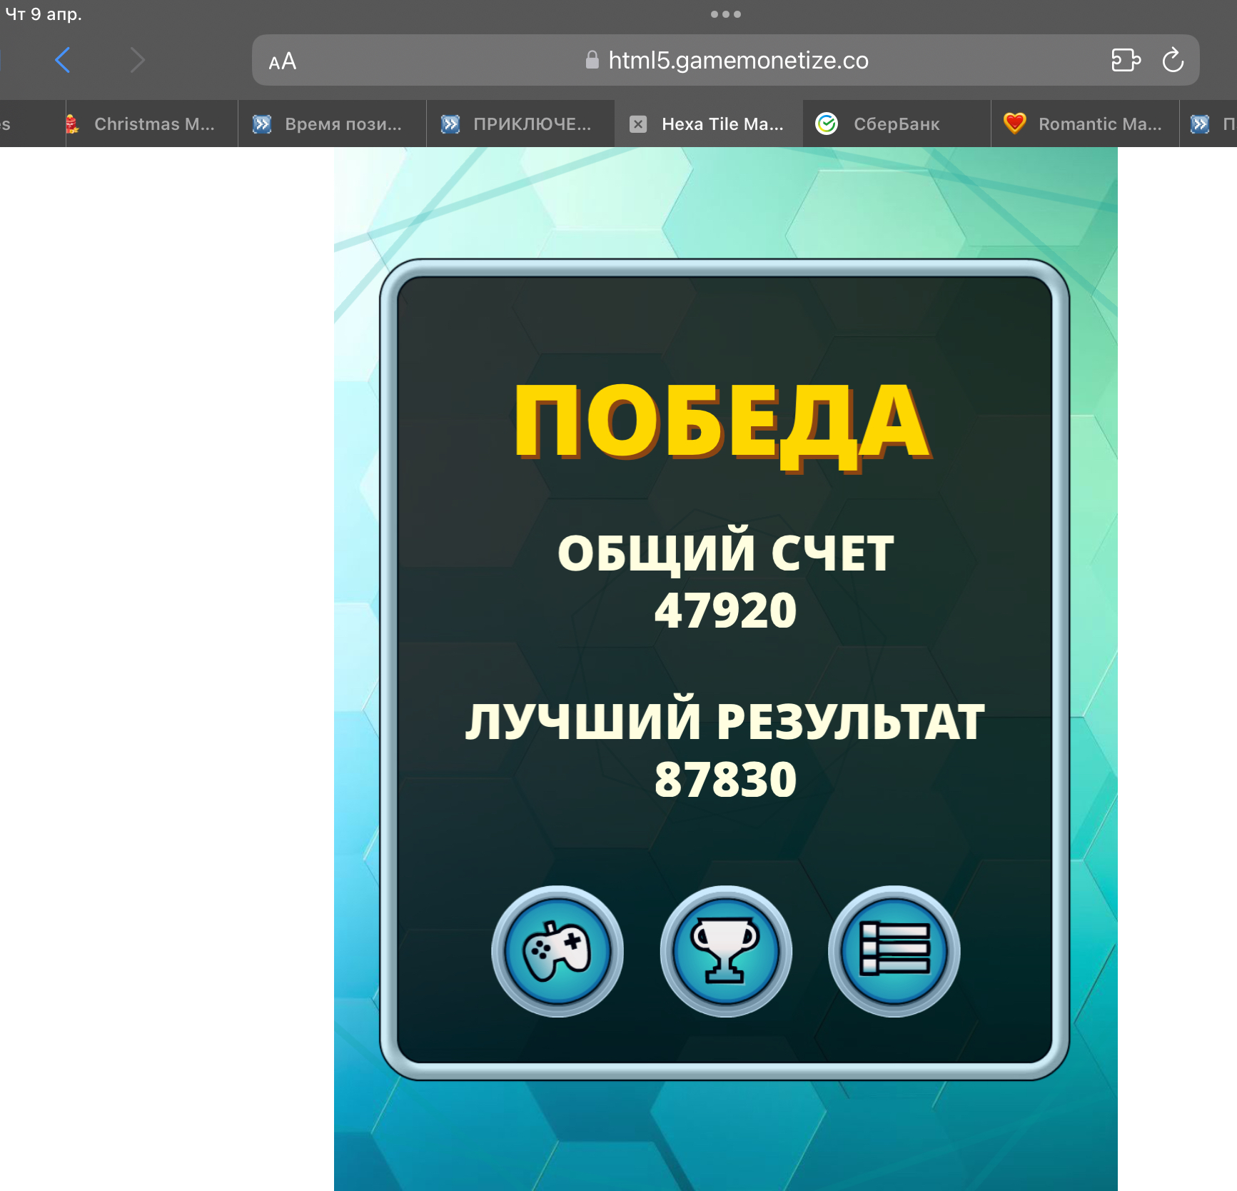Switch to the СберБанк tab
The width and height of the screenshot is (1237, 1191).
(896, 124)
